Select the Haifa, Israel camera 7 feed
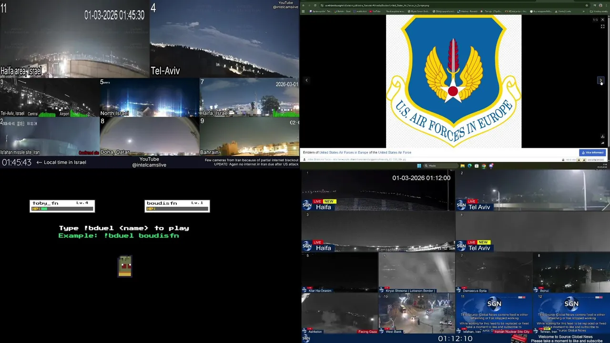Image resolution: width=610 pixels, height=343 pixels. [x=250, y=97]
